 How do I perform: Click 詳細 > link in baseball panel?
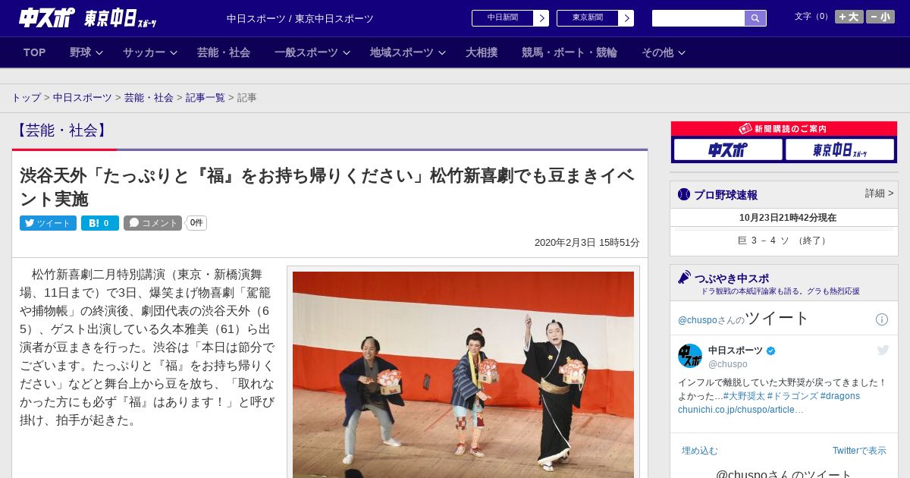880,193
